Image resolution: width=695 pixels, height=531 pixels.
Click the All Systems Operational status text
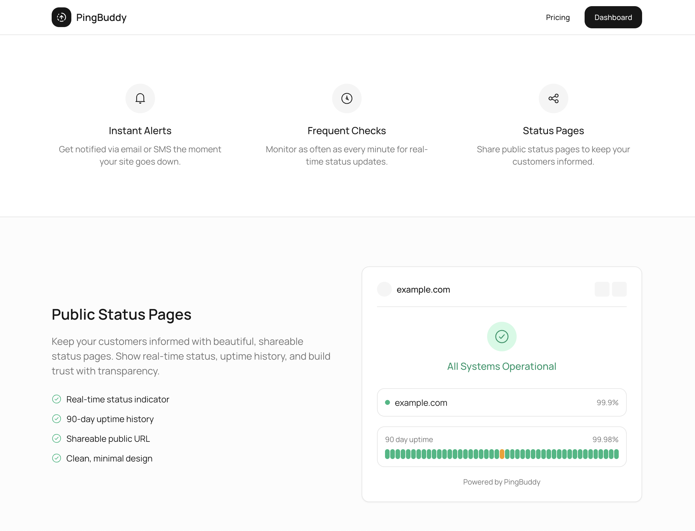coord(501,366)
